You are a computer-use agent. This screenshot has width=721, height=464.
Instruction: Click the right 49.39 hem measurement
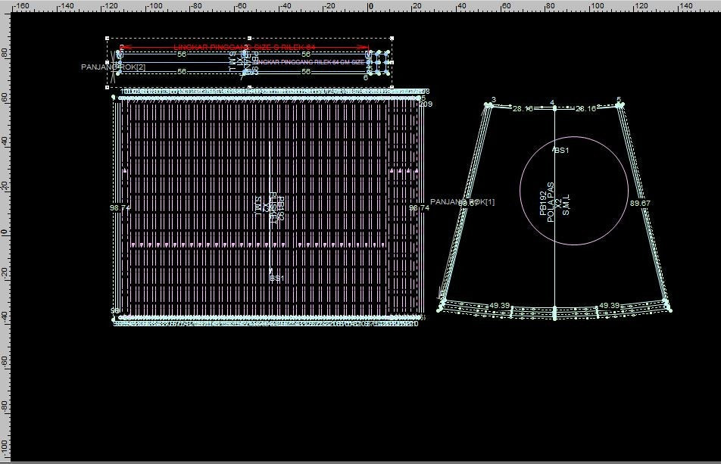(609, 306)
